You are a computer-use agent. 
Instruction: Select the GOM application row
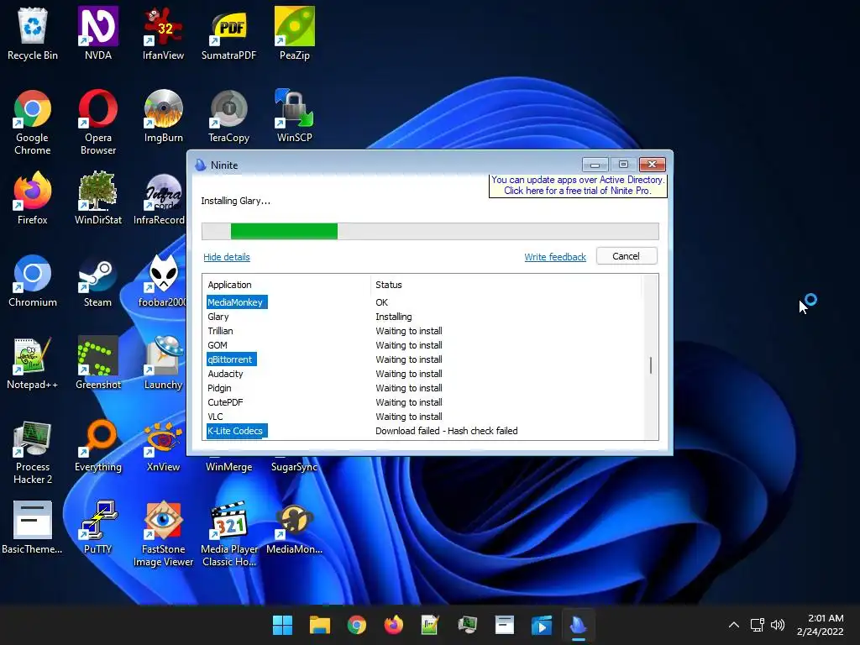click(423, 345)
